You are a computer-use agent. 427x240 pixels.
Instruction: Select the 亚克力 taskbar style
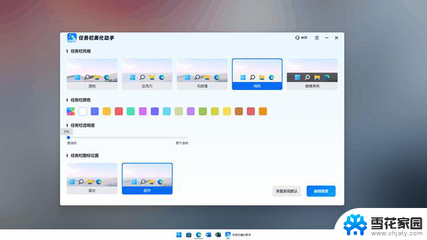(x=147, y=74)
